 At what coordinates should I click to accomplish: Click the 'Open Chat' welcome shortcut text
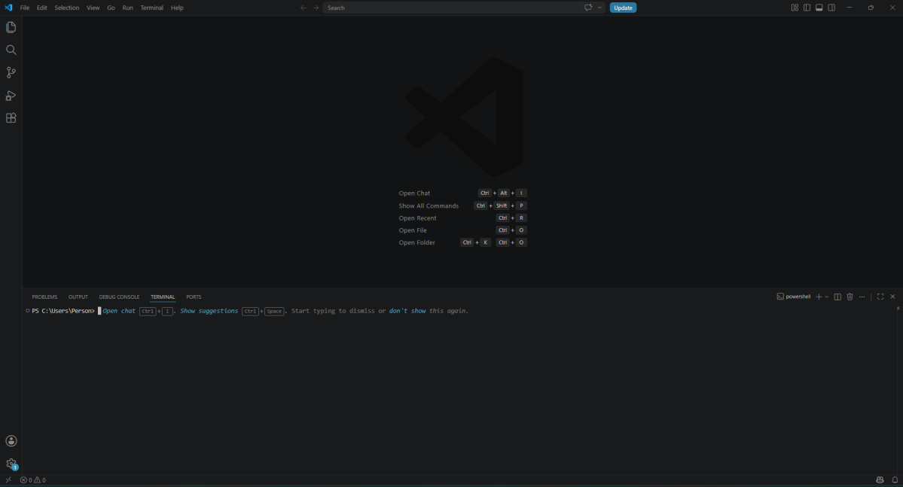click(x=414, y=193)
